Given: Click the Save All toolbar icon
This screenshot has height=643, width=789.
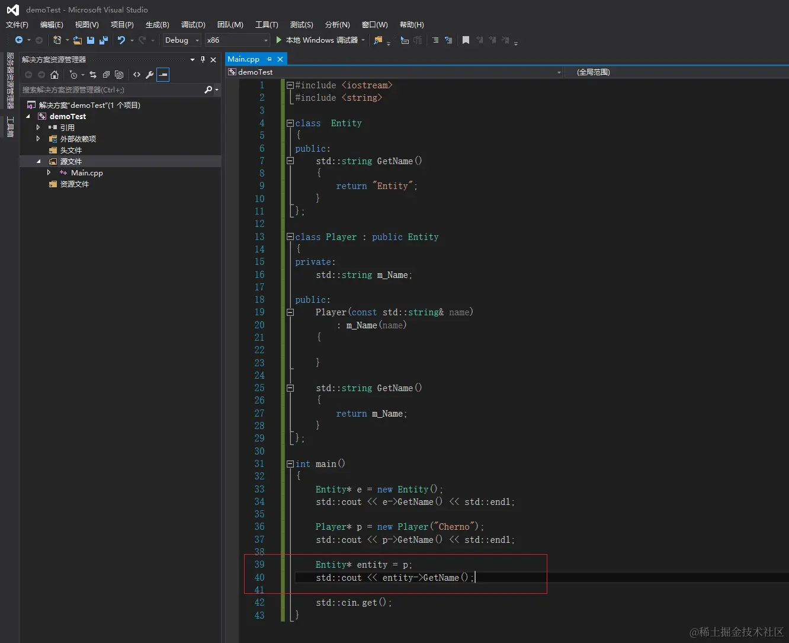Looking at the screenshot, I should click(104, 40).
